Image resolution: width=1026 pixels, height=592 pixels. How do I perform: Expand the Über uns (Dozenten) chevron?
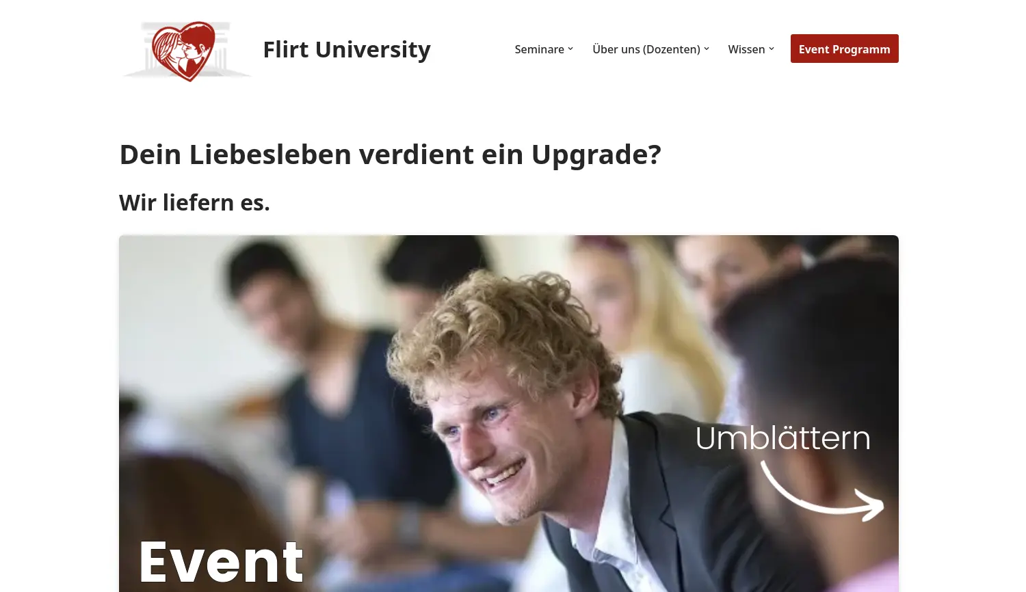click(x=707, y=49)
